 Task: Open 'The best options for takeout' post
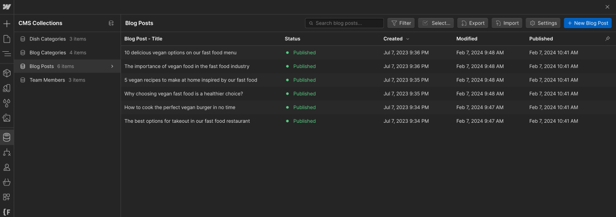coord(187,121)
